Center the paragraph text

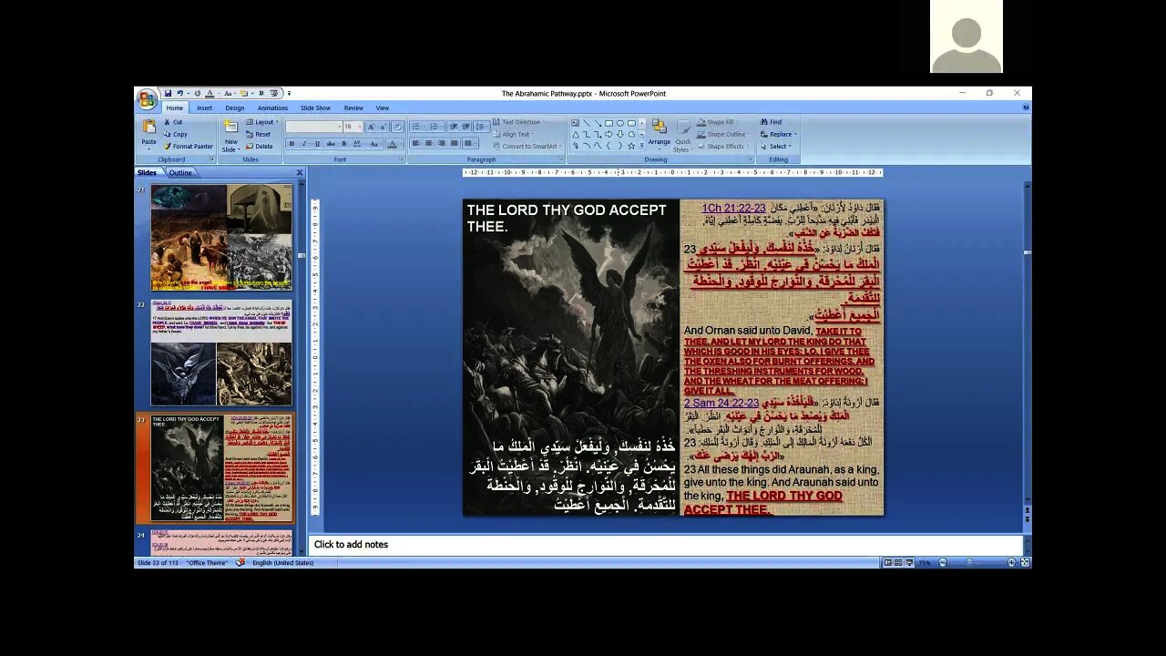pyautogui.click(x=429, y=143)
